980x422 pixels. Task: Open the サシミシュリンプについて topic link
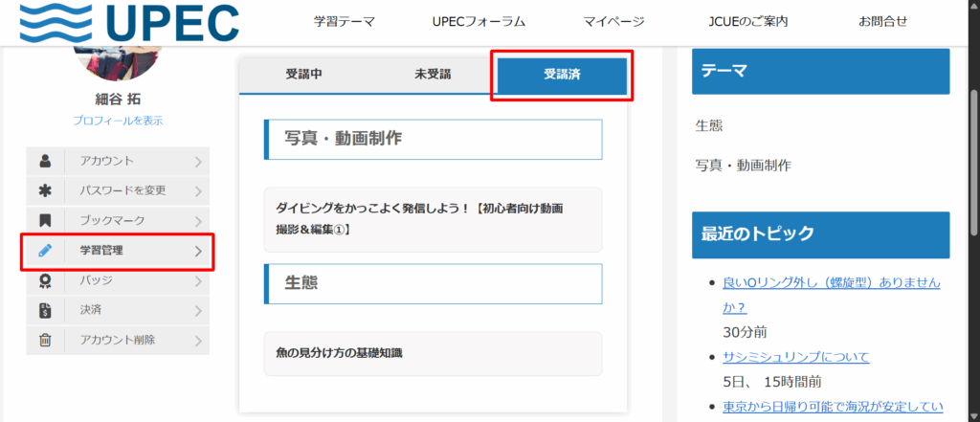(795, 357)
